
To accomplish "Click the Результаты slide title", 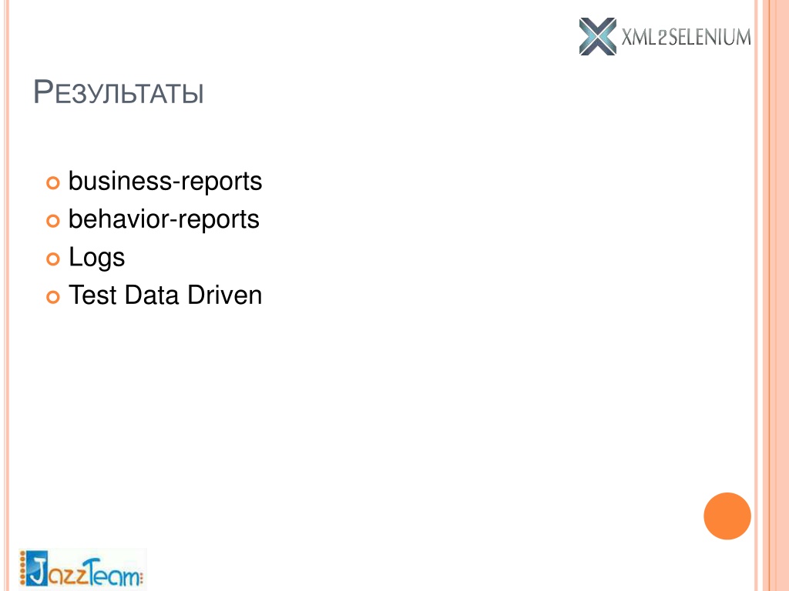I will 119,92.
